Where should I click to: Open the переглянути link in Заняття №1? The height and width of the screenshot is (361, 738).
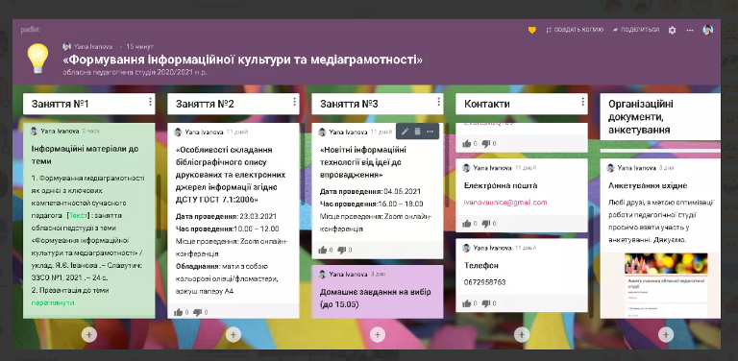tap(53, 302)
